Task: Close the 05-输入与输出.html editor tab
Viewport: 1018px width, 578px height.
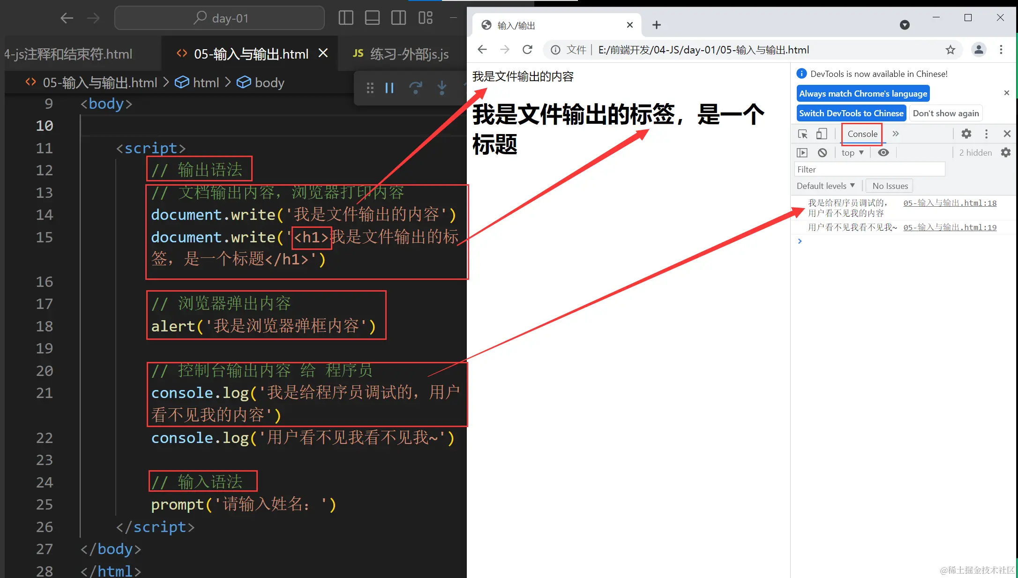Action: coord(323,53)
